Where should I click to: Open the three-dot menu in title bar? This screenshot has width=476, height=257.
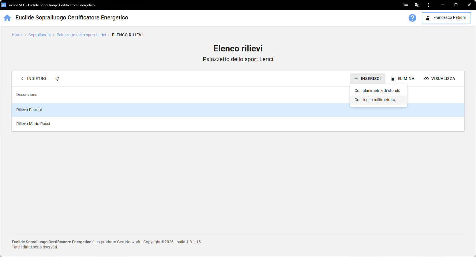point(428,5)
